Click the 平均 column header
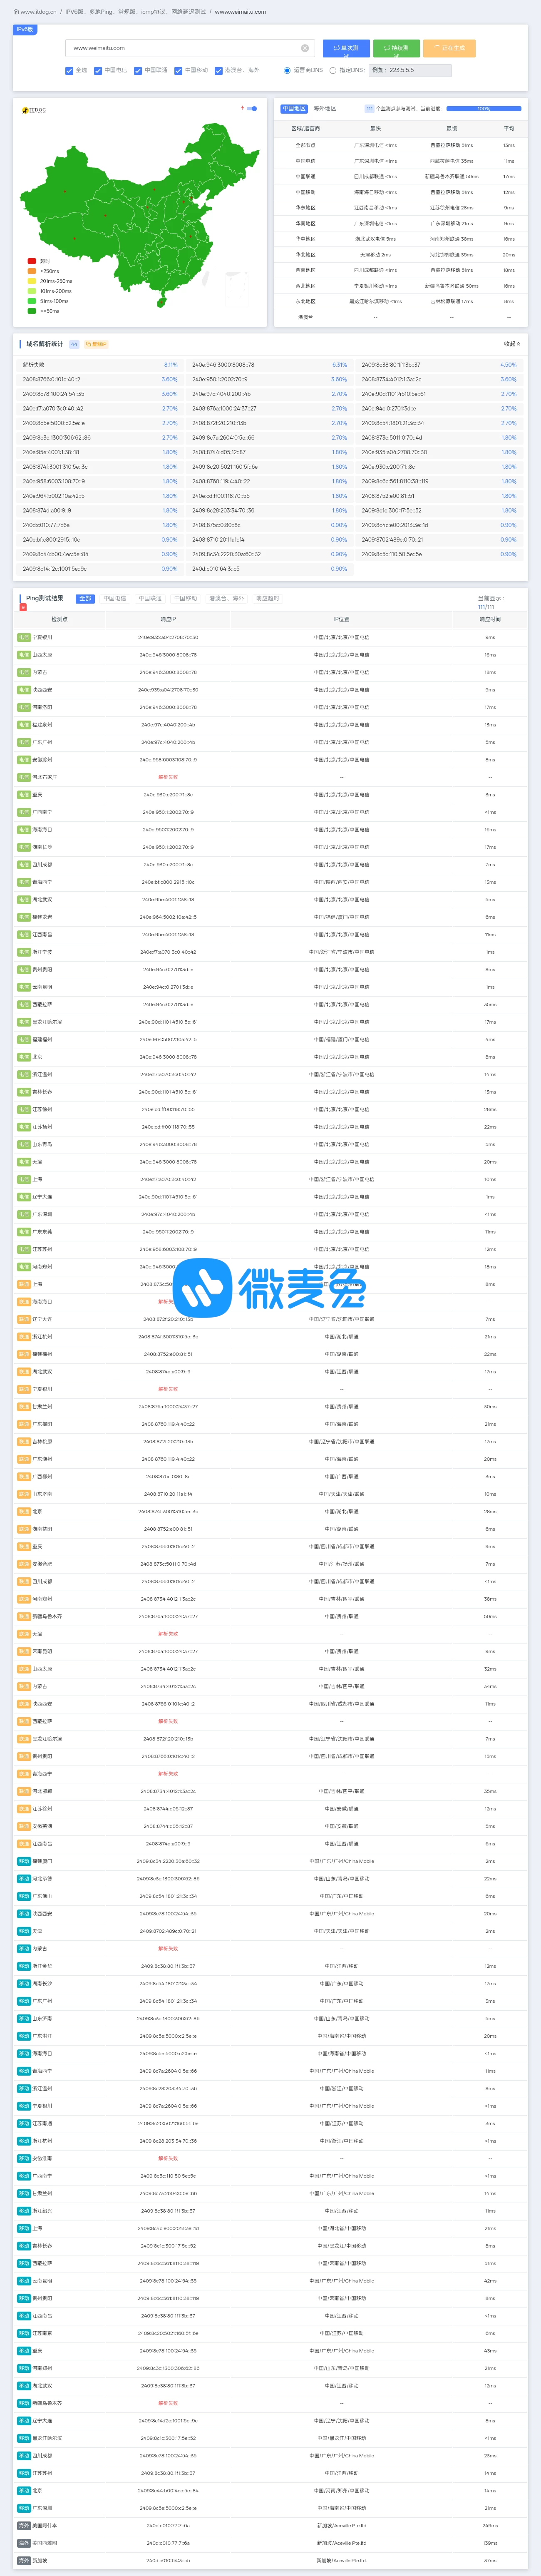This screenshot has width=541, height=2576. point(509,128)
